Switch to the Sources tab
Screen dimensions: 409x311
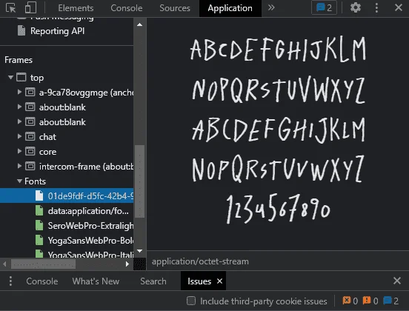(x=175, y=8)
